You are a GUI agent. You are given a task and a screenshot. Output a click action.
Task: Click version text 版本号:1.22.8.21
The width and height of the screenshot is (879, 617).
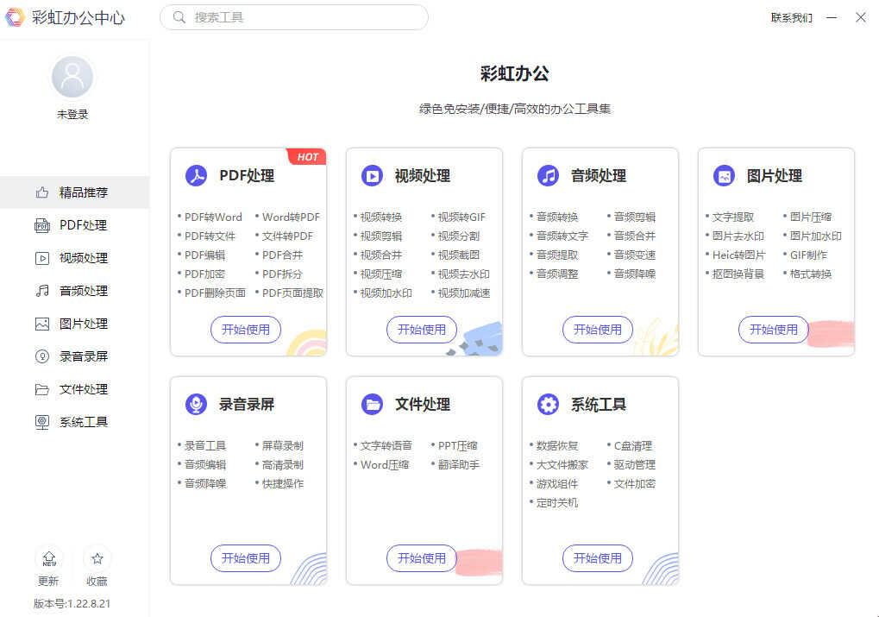(x=72, y=603)
